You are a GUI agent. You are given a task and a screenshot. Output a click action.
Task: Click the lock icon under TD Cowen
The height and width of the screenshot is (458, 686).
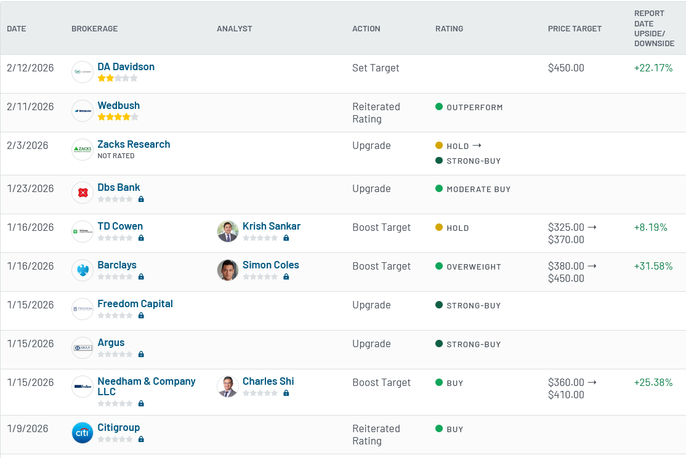tap(141, 238)
